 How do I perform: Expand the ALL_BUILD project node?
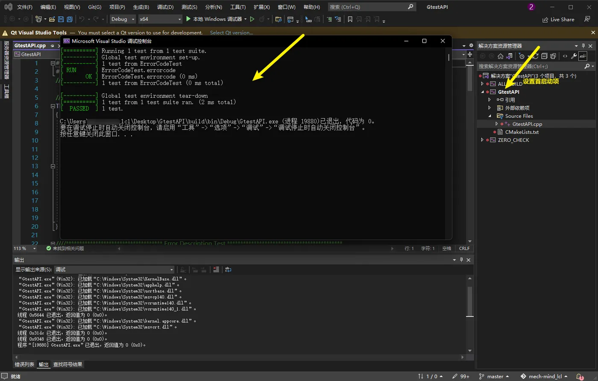click(x=483, y=84)
